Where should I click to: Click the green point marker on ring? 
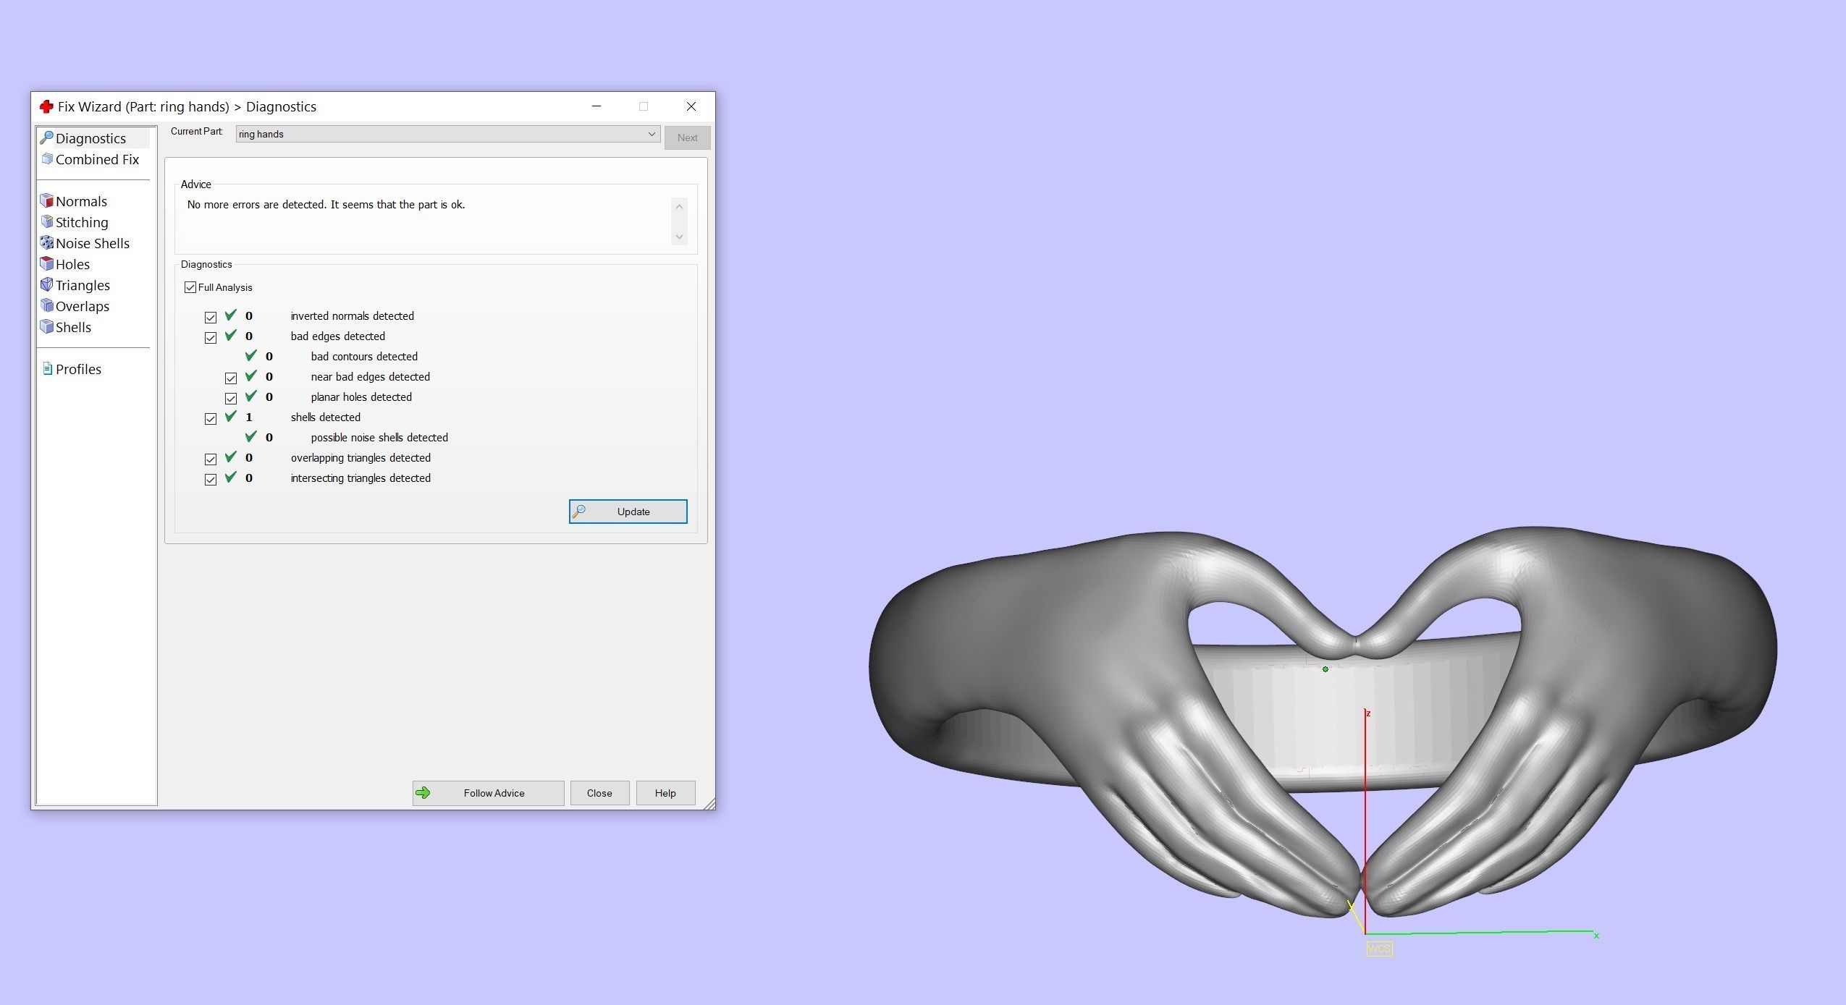pos(1326,669)
